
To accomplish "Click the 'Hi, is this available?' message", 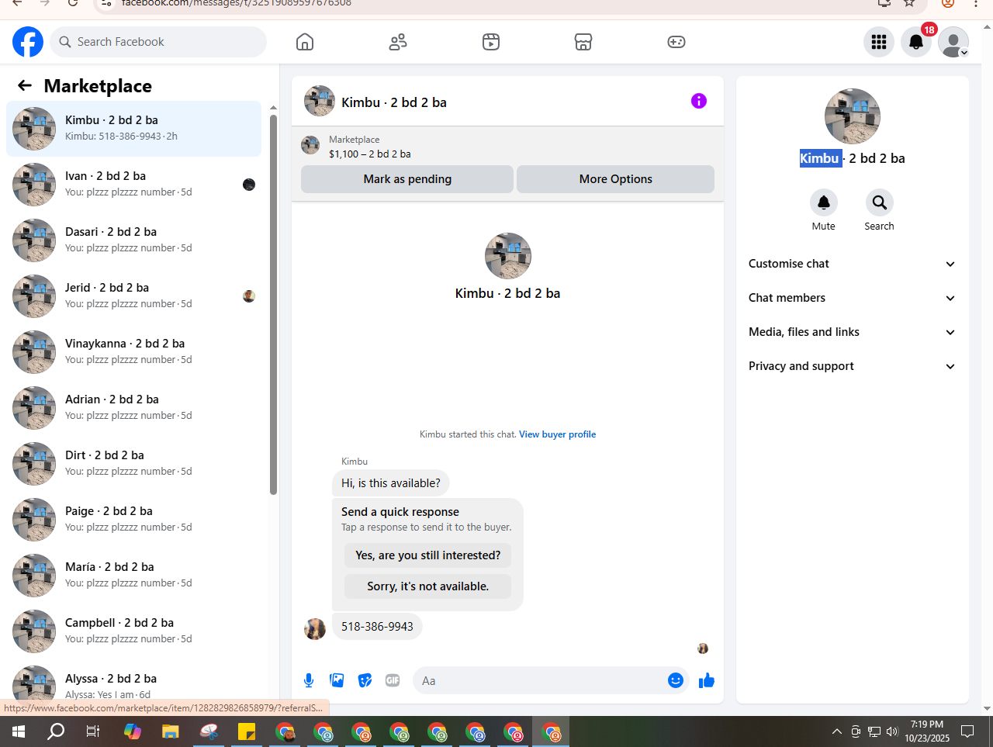I will coord(391,483).
